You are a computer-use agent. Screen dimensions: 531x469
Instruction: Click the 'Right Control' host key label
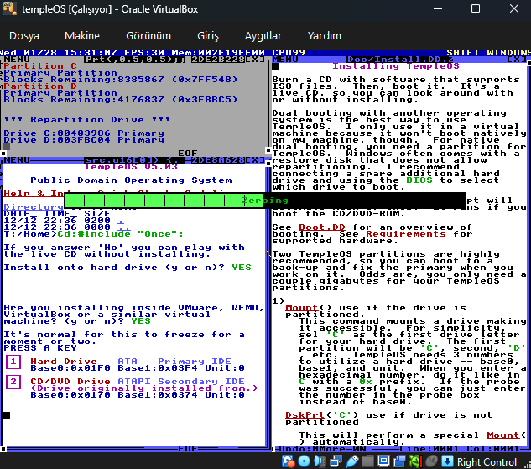point(487,462)
